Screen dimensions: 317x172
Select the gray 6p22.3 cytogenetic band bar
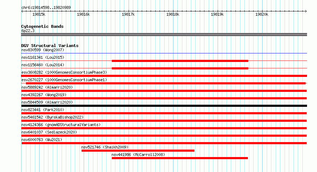tap(164, 35)
